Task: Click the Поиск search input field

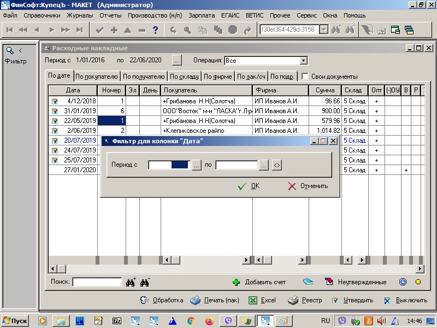Action: [97, 282]
